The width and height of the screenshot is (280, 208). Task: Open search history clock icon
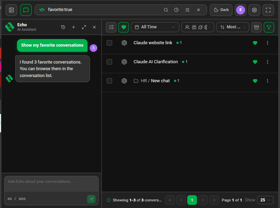click(176, 10)
